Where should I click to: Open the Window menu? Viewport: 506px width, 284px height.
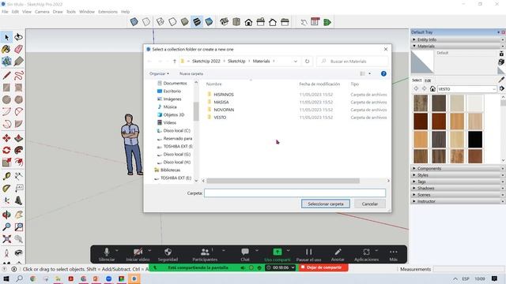[x=87, y=12]
